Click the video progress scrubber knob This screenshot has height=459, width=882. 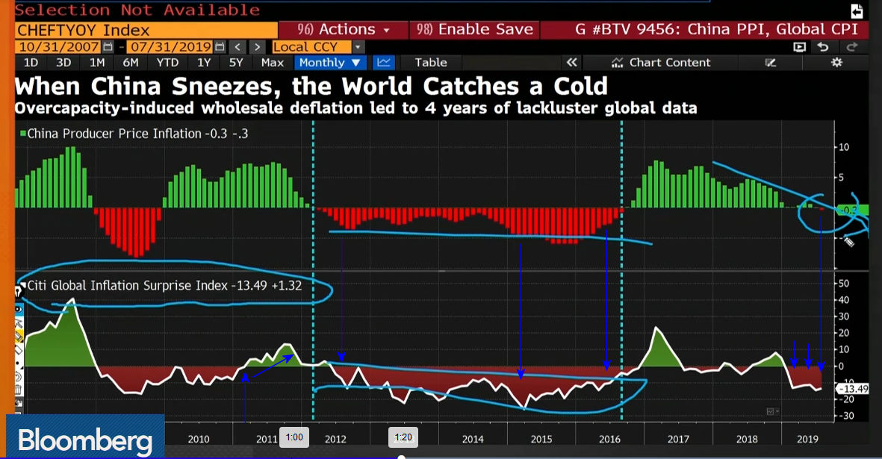tap(402, 458)
